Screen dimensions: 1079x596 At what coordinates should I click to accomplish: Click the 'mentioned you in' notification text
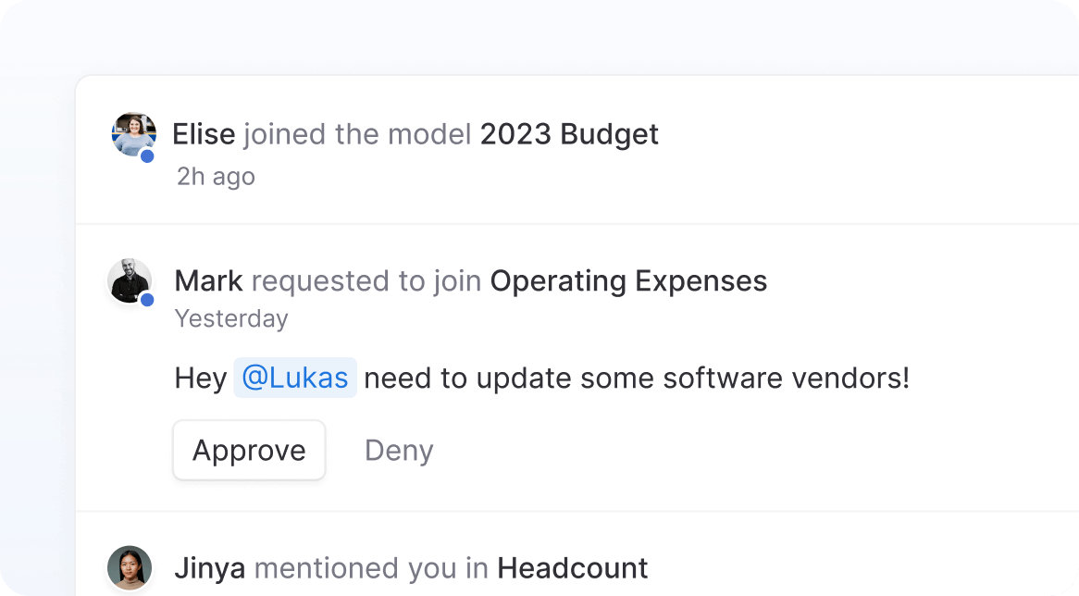[371, 567]
